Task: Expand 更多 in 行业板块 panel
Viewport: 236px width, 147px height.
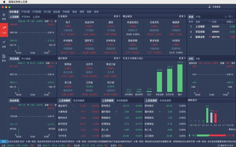Action: tap(117, 16)
